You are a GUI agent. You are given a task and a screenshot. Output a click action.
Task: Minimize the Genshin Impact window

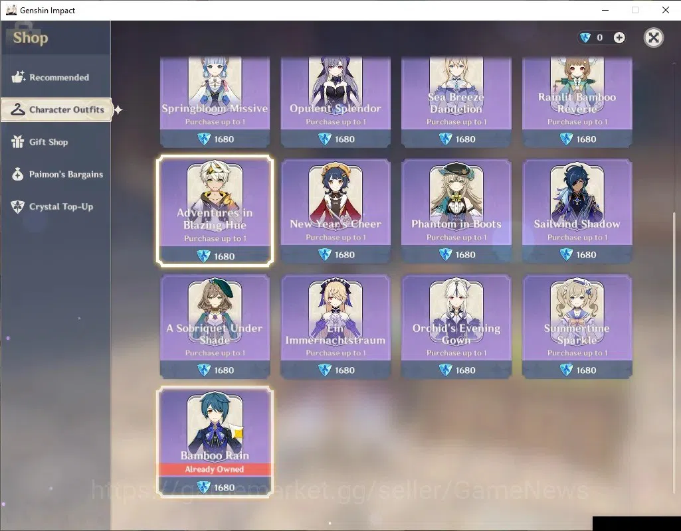[605, 10]
